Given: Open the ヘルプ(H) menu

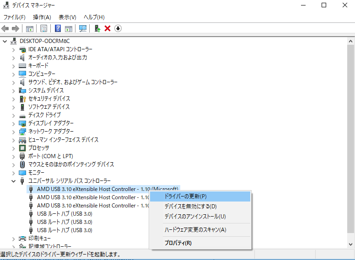Looking at the screenshot, I should point(94,17).
